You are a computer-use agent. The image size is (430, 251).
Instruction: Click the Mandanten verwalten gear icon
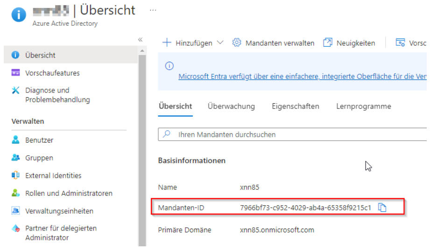pyautogui.click(x=237, y=43)
